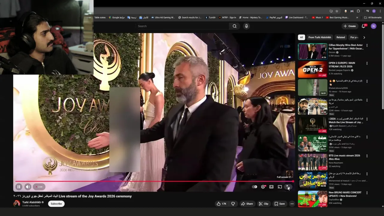Open Chrome three-dot menu
The height and width of the screenshot is (216, 384).
[x=380, y=11]
